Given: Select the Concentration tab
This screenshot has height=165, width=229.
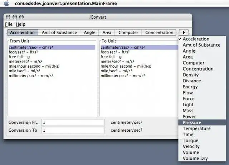Looking at the screenshot, I should click(159, 33).
